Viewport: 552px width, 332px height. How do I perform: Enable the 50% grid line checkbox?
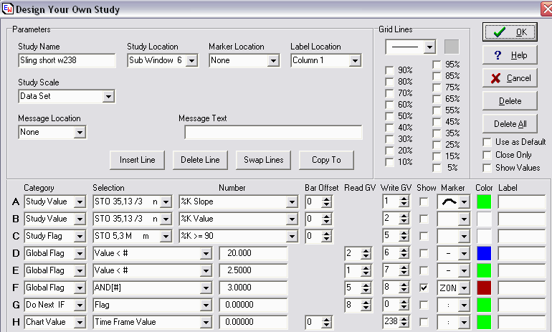pos(389,116)
